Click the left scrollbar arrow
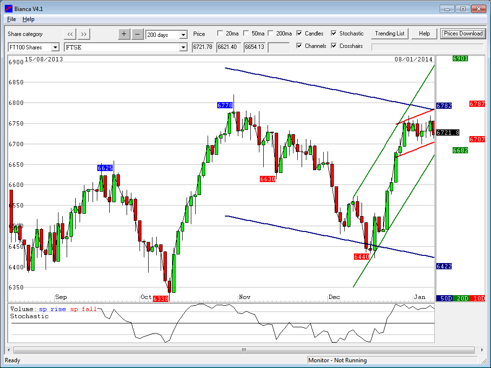 pos(9,350)
